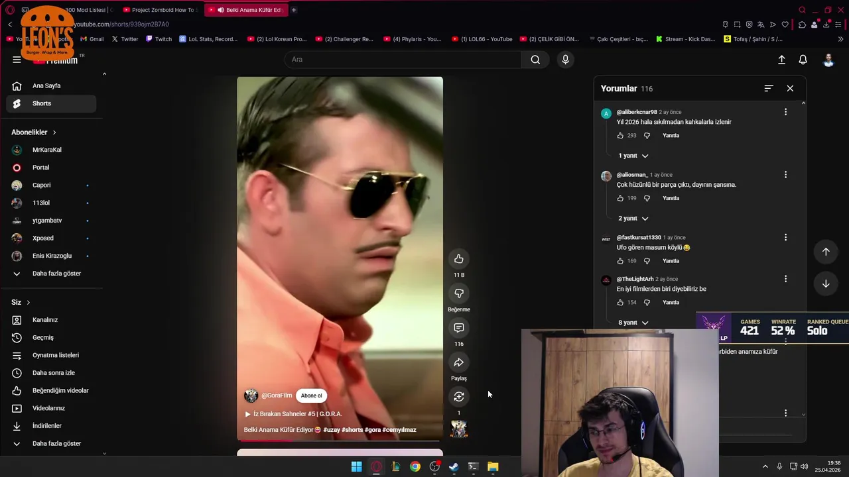Dislike the @TheLightArh comment
Viewport: 849px width, 477px height.
pyautogui.click(x=647, y=302)
